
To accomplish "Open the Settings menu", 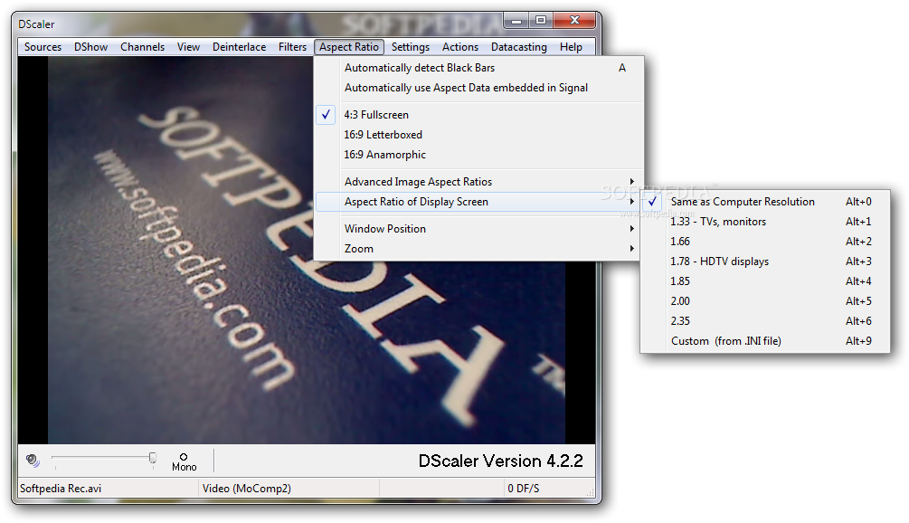I will tap(411, 47).
